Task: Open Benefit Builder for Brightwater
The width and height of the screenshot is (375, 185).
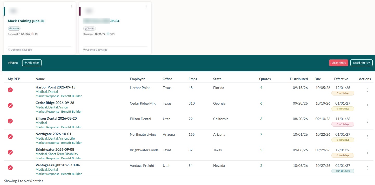Action: click(x=71, y=158)
